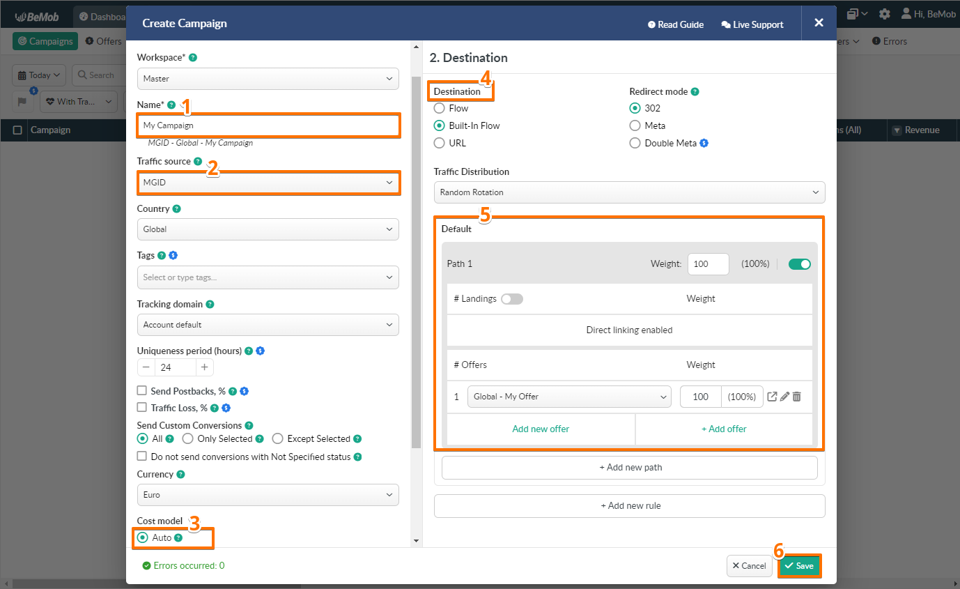Delete My Offer with the trash icon
960x589 pixels.
tap(797, 397)
